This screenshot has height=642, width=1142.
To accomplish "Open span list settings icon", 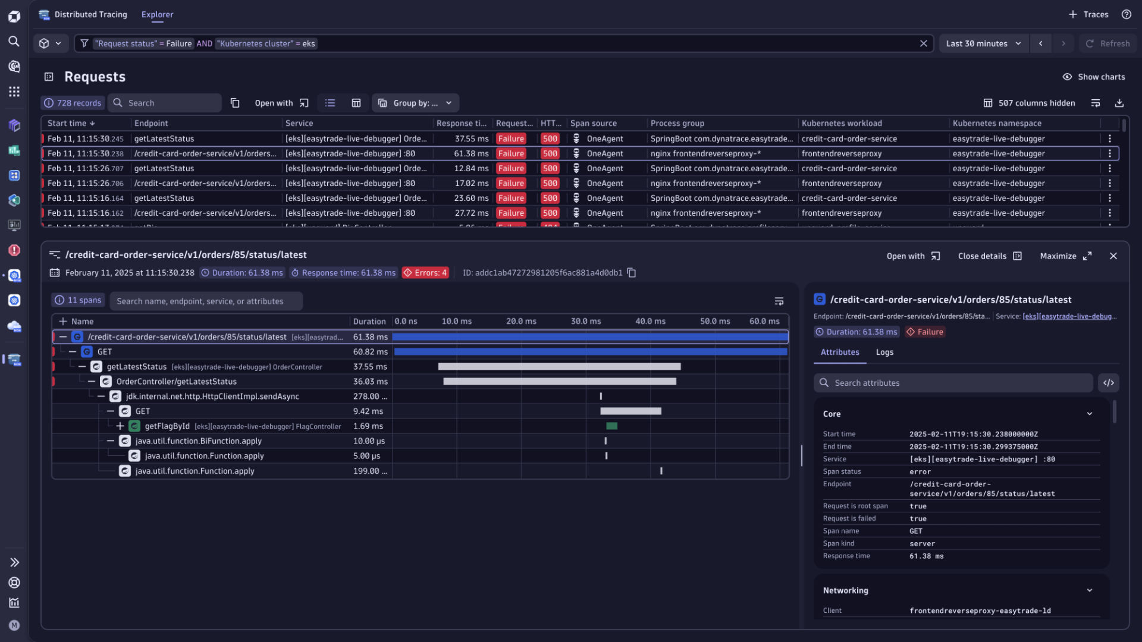I will coord(779,301).
